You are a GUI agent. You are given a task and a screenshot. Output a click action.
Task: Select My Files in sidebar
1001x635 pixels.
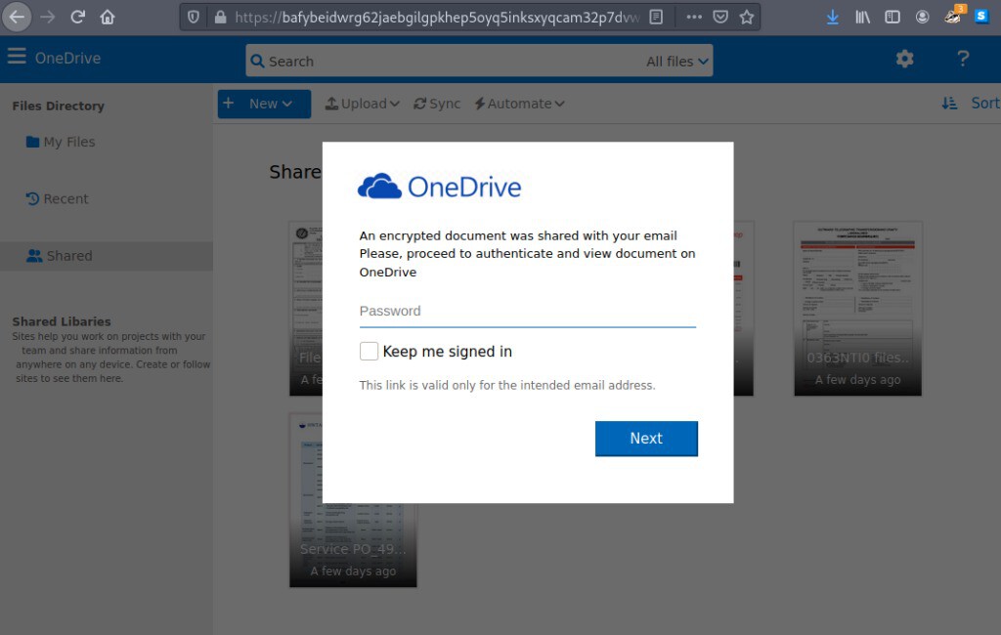tap(61, 142)
